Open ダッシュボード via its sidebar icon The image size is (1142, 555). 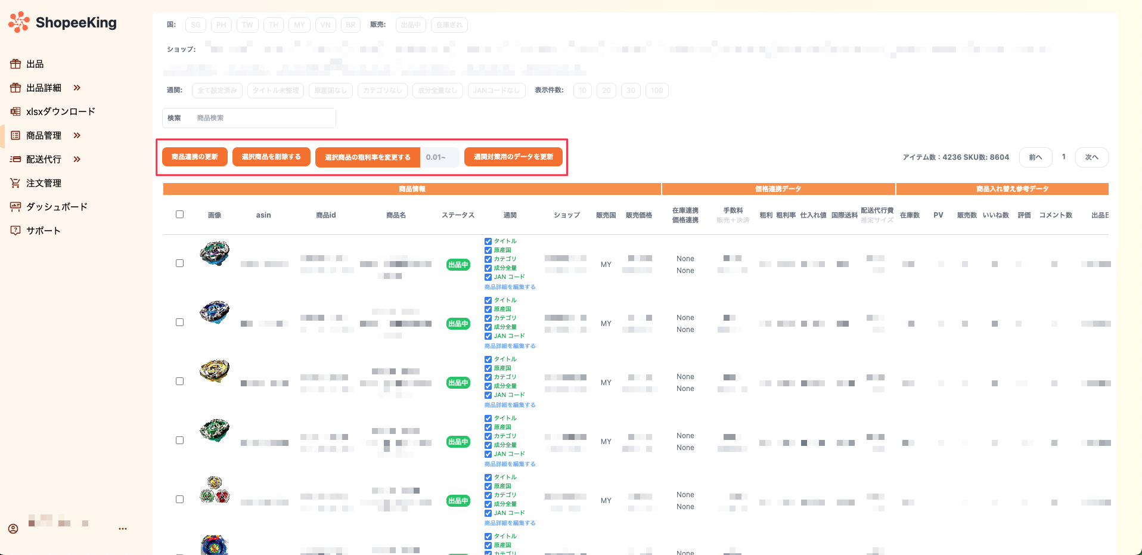15,207
